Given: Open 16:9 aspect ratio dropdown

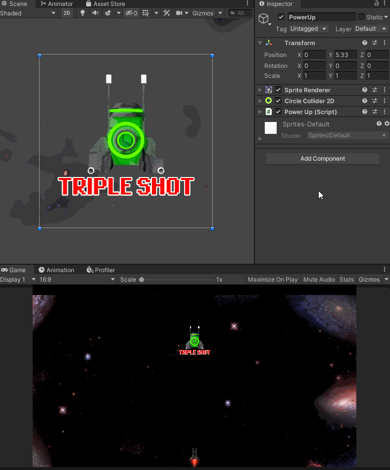Looking at the screenshot, I should (77, 279).
